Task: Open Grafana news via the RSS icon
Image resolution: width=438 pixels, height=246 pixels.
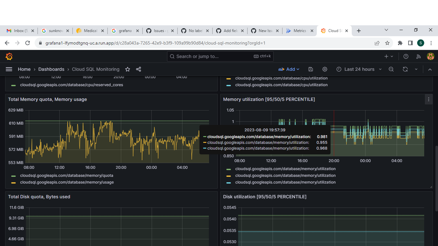Action: pyautogui.click(x=418, y=56)
